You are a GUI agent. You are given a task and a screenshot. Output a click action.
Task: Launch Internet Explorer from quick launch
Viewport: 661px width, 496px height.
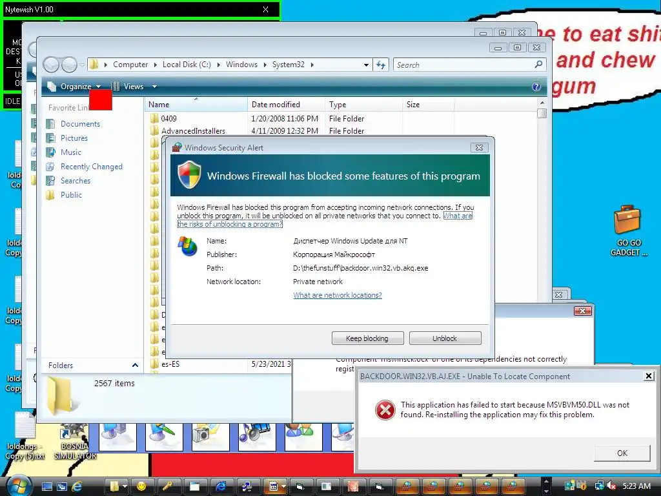coord(77,486)
